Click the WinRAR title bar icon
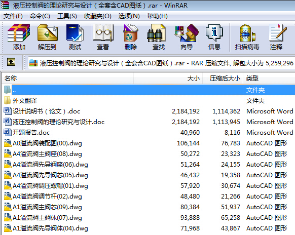Viewport: 295px width, 235px height. point(5,5)
